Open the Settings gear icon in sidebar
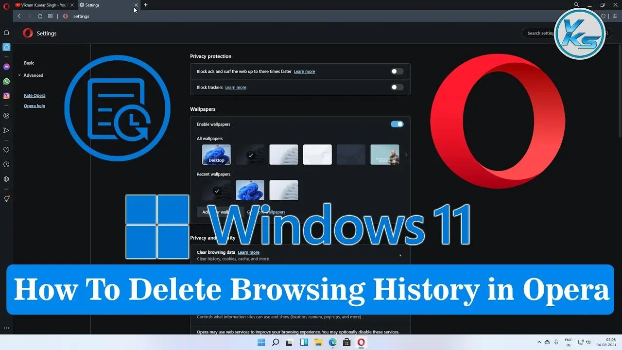622x350 pixels. (x=6, y=179)
